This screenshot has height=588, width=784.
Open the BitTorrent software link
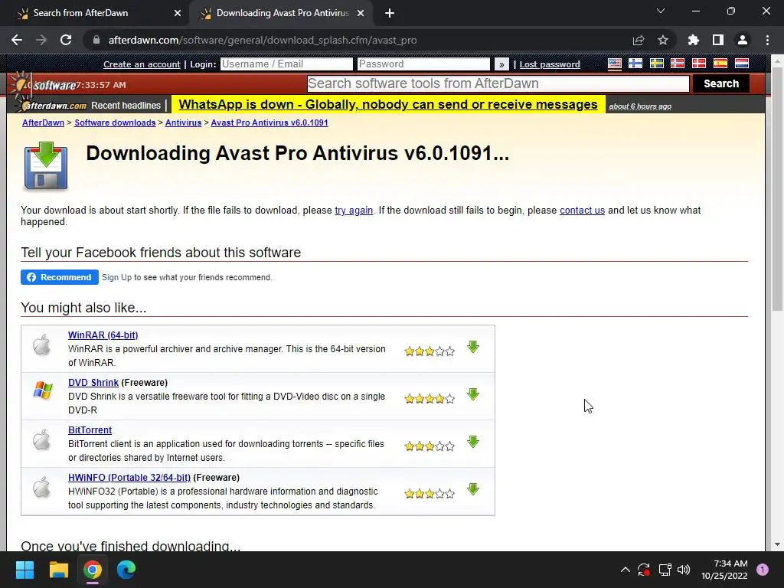click(x=90, y=430)
